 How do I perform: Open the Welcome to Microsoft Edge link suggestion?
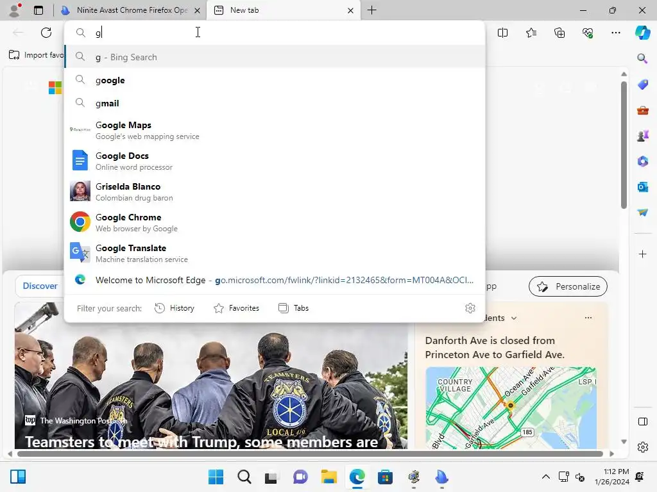pyautogui.click(x=275, y=280)
